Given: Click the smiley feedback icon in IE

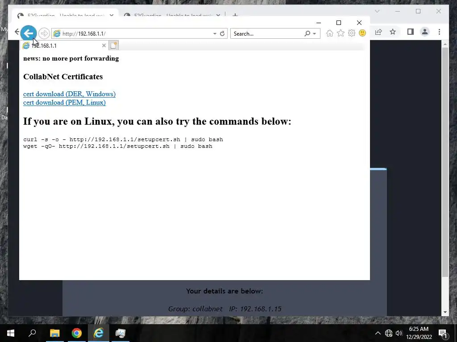Looking at the screenshot, I should [x=362, y=33].
